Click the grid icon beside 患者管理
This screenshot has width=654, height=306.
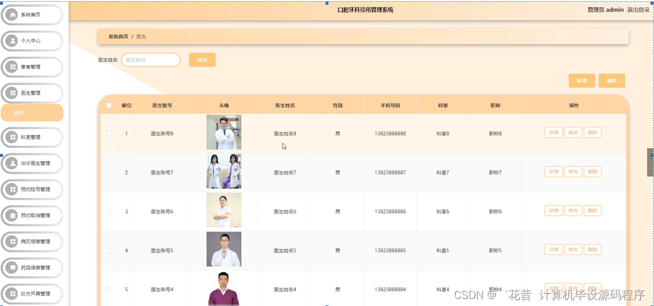click(13, 67)
